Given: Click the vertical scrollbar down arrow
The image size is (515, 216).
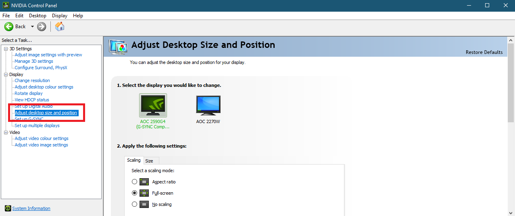Looking at the screenshot, I should [x=511, y=212].
